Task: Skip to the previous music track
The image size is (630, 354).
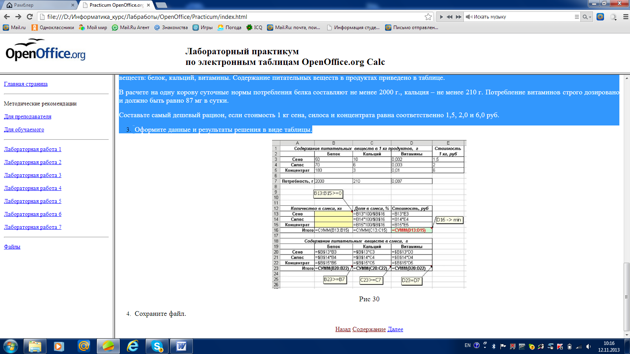Action: tap(449, 17)
